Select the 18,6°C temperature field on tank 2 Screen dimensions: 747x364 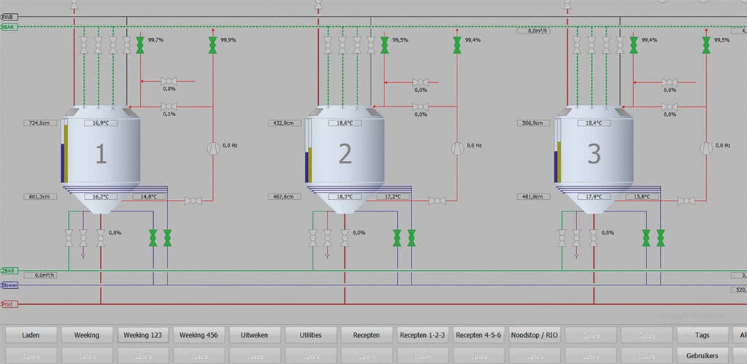[344, 123]
